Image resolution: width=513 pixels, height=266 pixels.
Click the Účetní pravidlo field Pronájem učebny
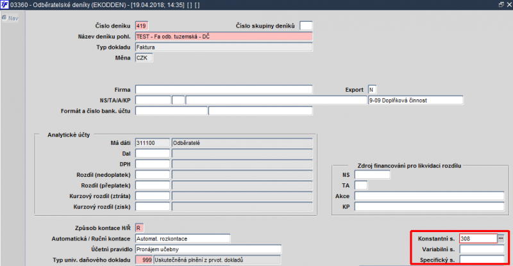point(208,249)
